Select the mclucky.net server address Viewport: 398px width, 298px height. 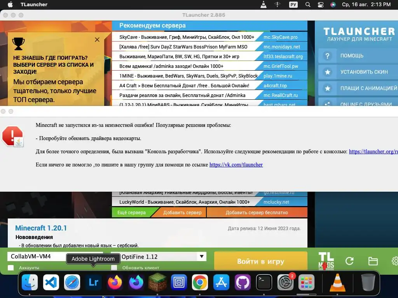(x=276, y=202)
